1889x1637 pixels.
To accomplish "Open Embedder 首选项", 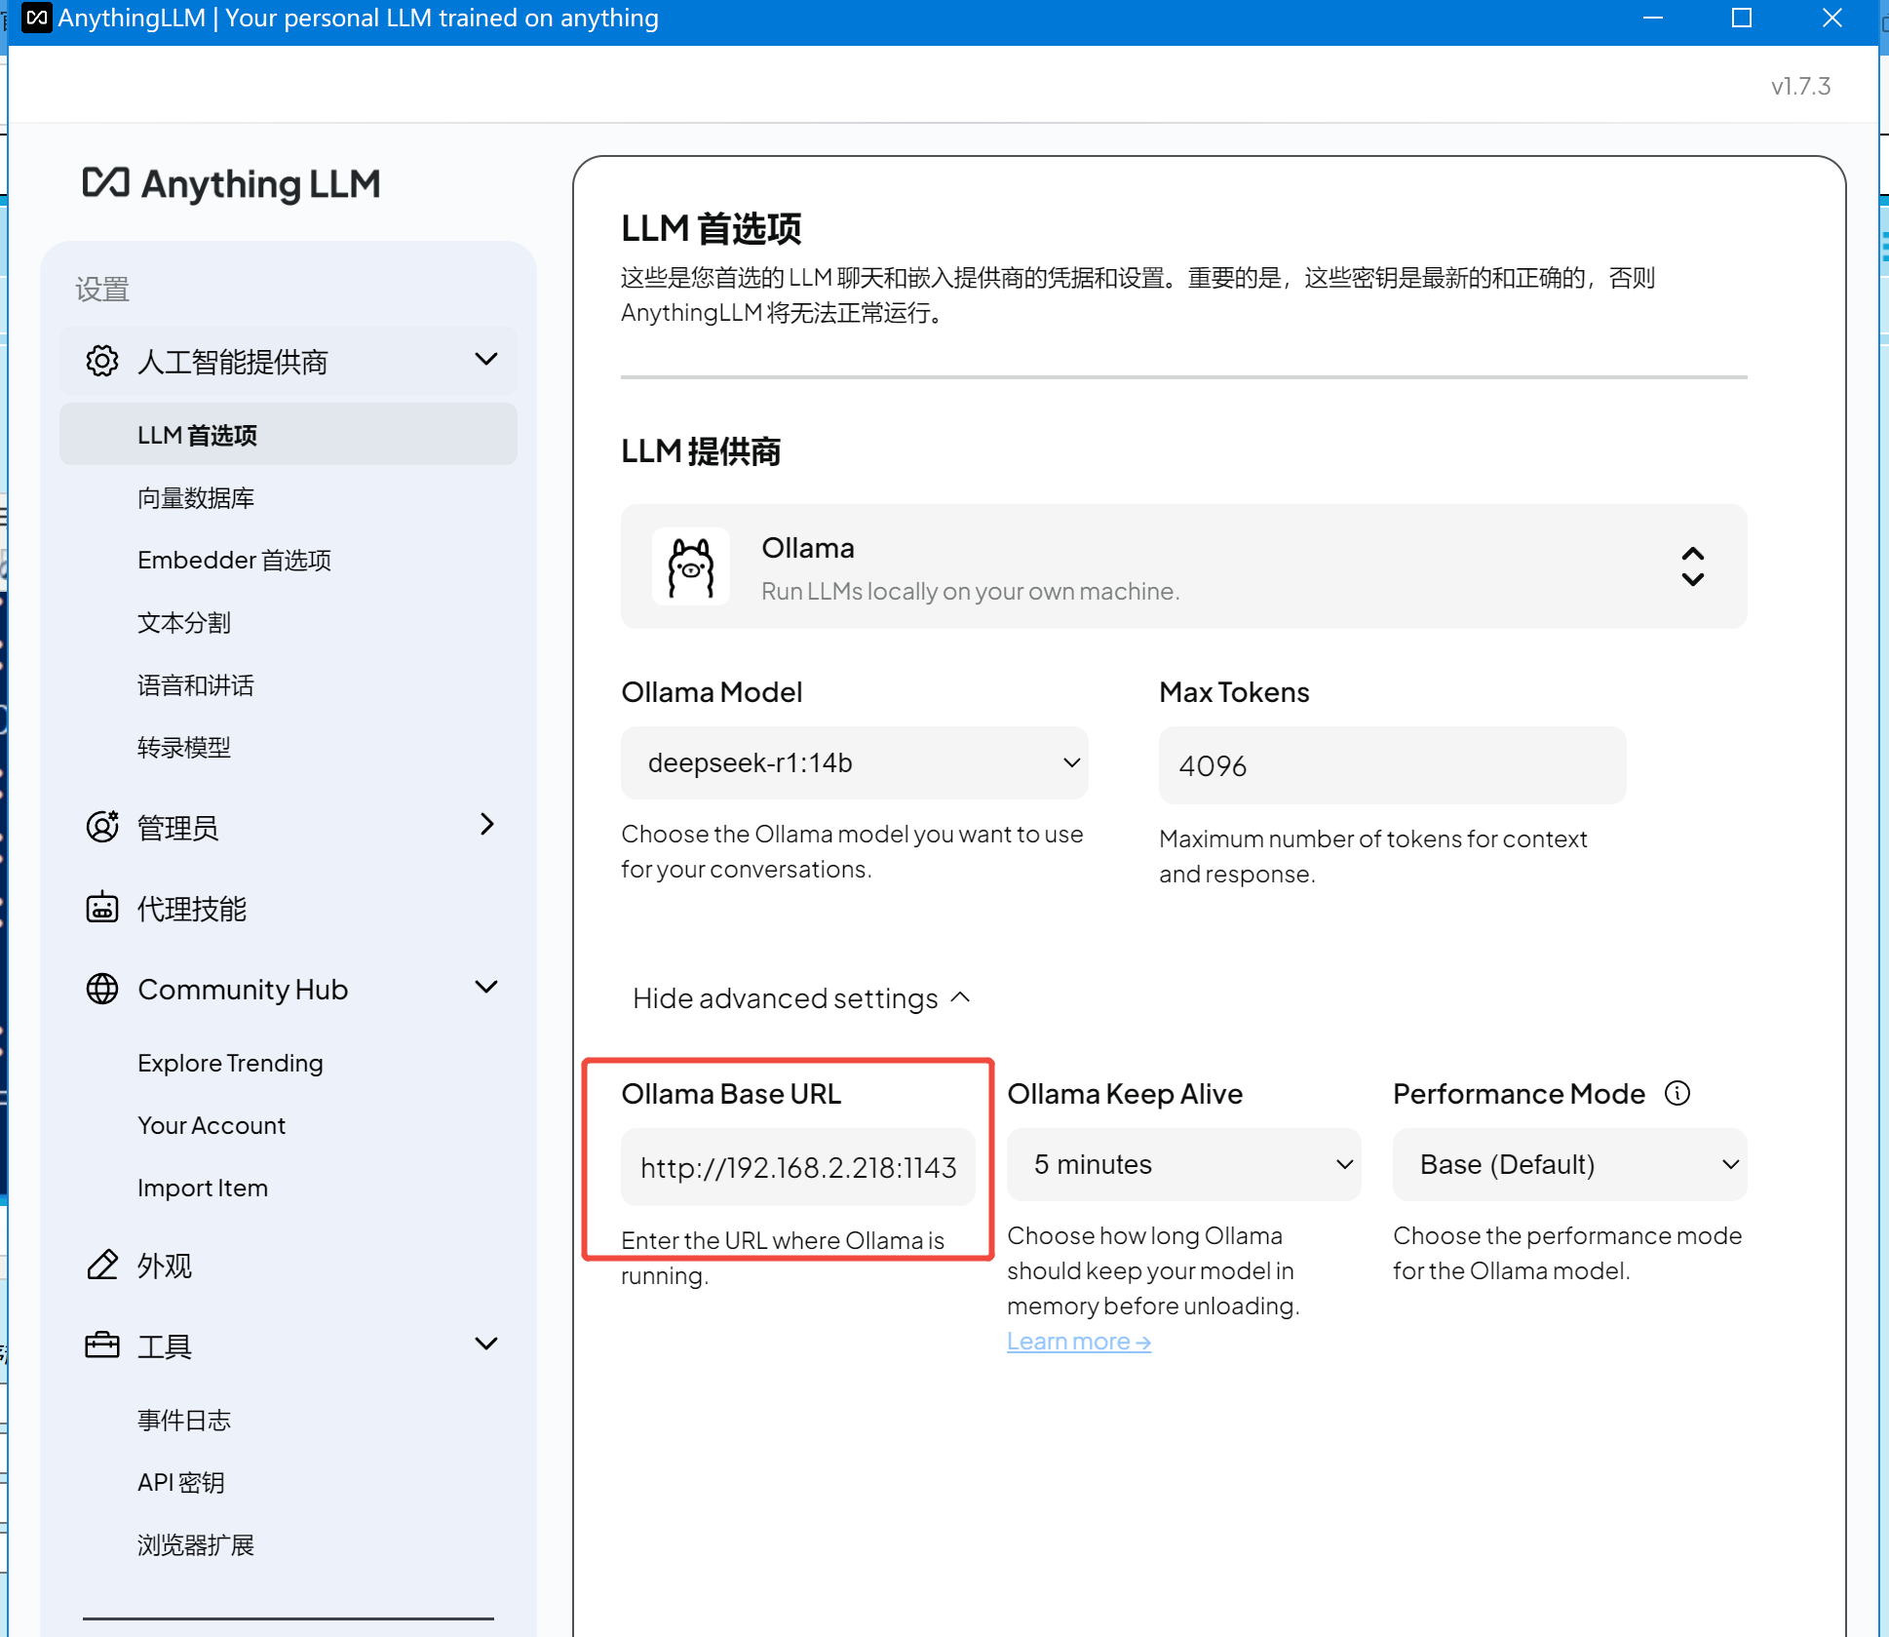I will [x=235, y=560].
